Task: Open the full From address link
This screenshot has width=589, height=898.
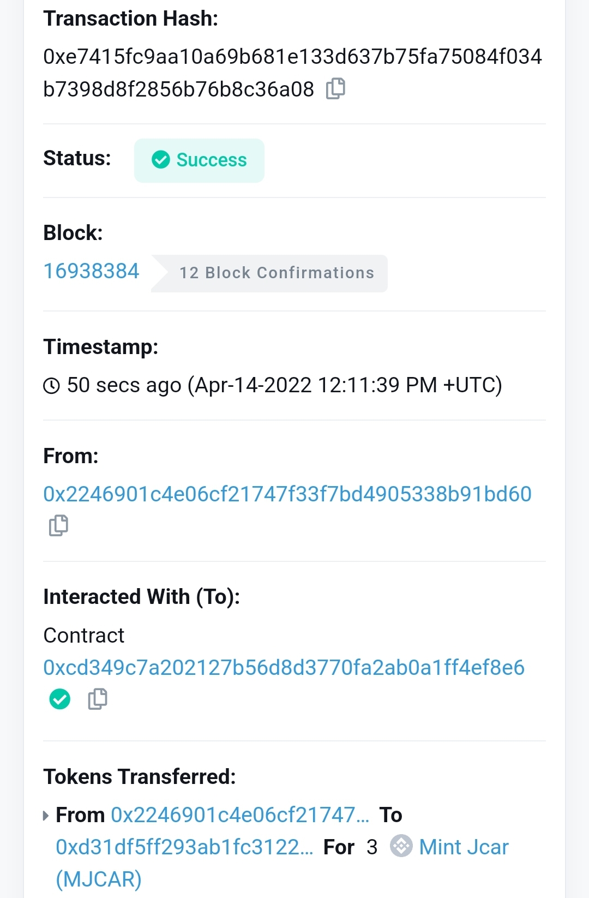Action: point(287,494)
